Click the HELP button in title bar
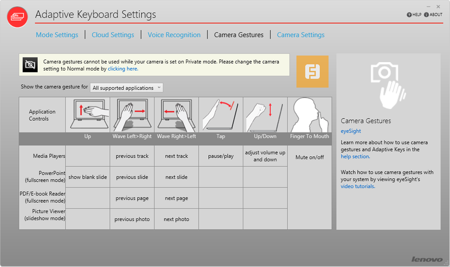 414,15
